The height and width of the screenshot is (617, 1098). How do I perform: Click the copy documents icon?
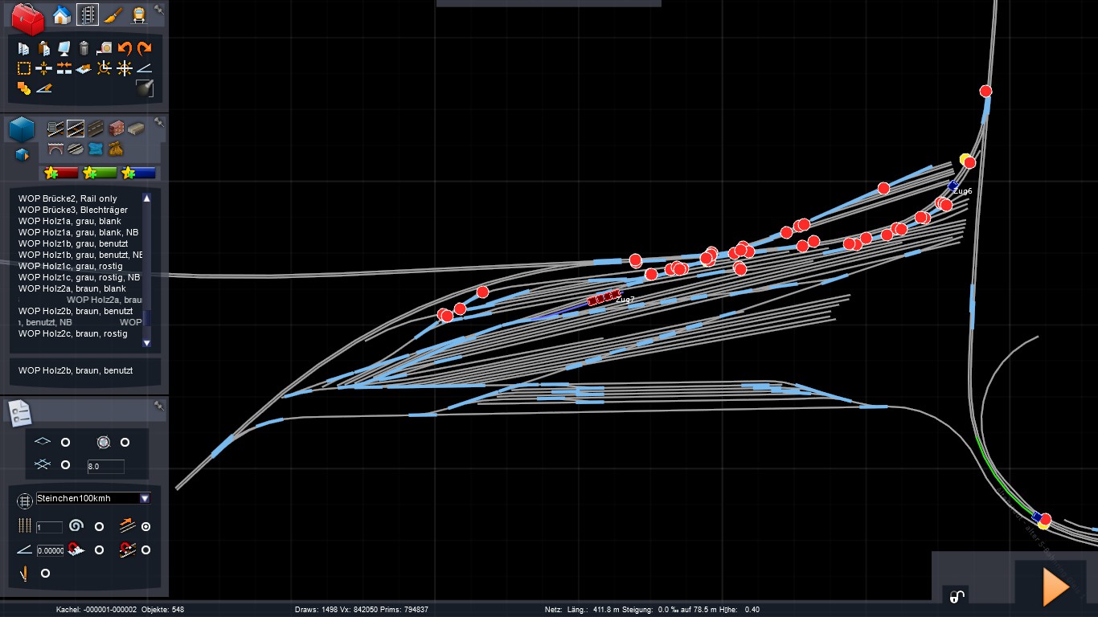coord(24,49)
